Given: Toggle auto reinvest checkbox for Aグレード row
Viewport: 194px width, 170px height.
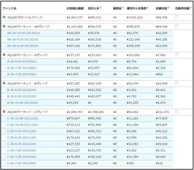Looking at the screenshot, I should pyautogui.click(x=177, y=55).
